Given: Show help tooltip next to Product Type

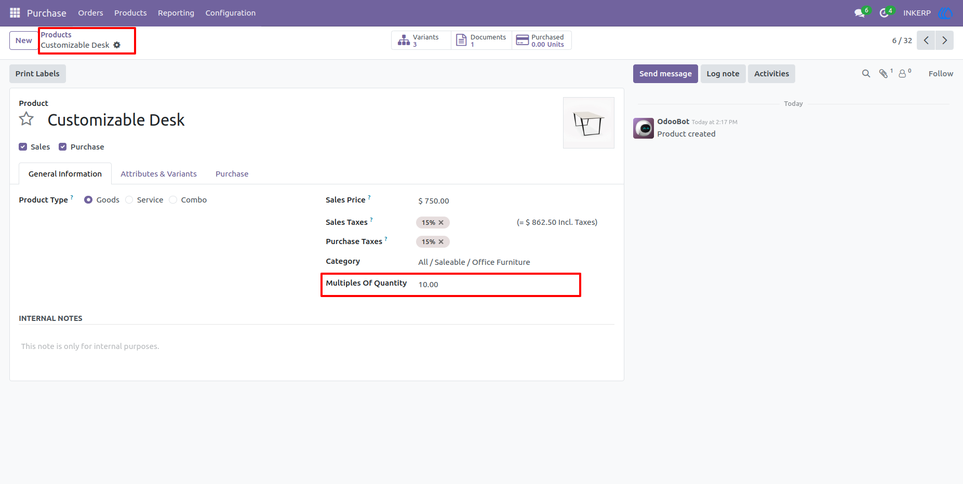Looking at the screenshot, I should click(x=72, y=197).
